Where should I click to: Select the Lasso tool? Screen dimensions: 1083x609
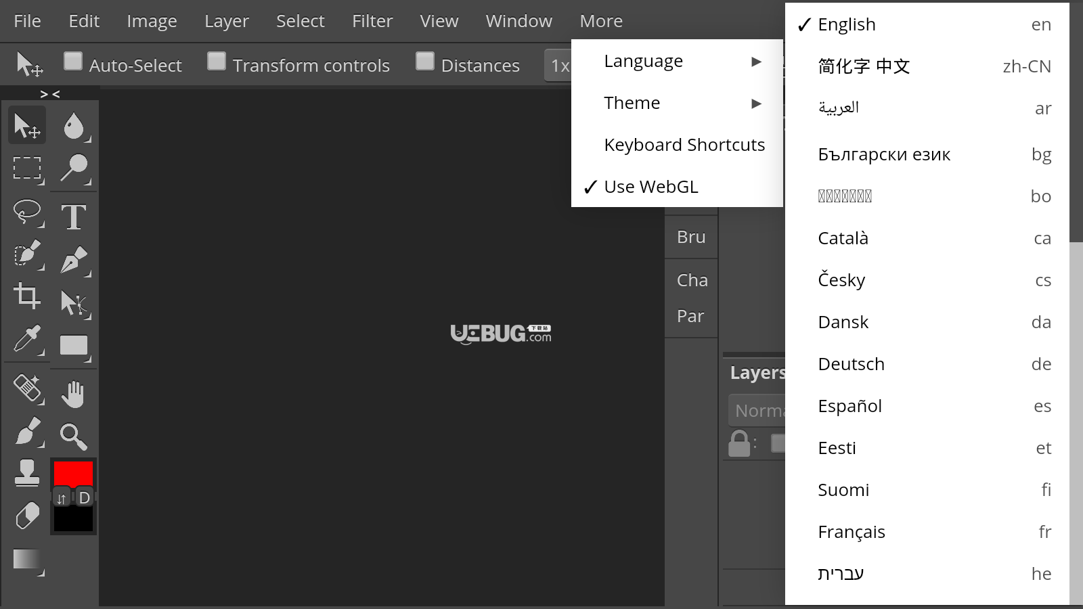click(27, 212)
